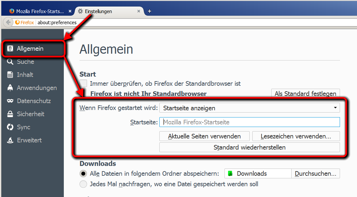Click Lesezeichen verwenden button
Screen dimensions: 357x197
point(296,136)
